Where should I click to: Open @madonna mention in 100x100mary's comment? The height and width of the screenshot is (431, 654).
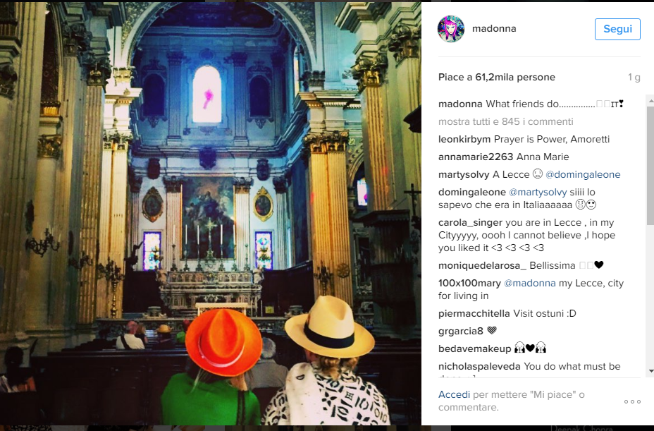(530, 283)
